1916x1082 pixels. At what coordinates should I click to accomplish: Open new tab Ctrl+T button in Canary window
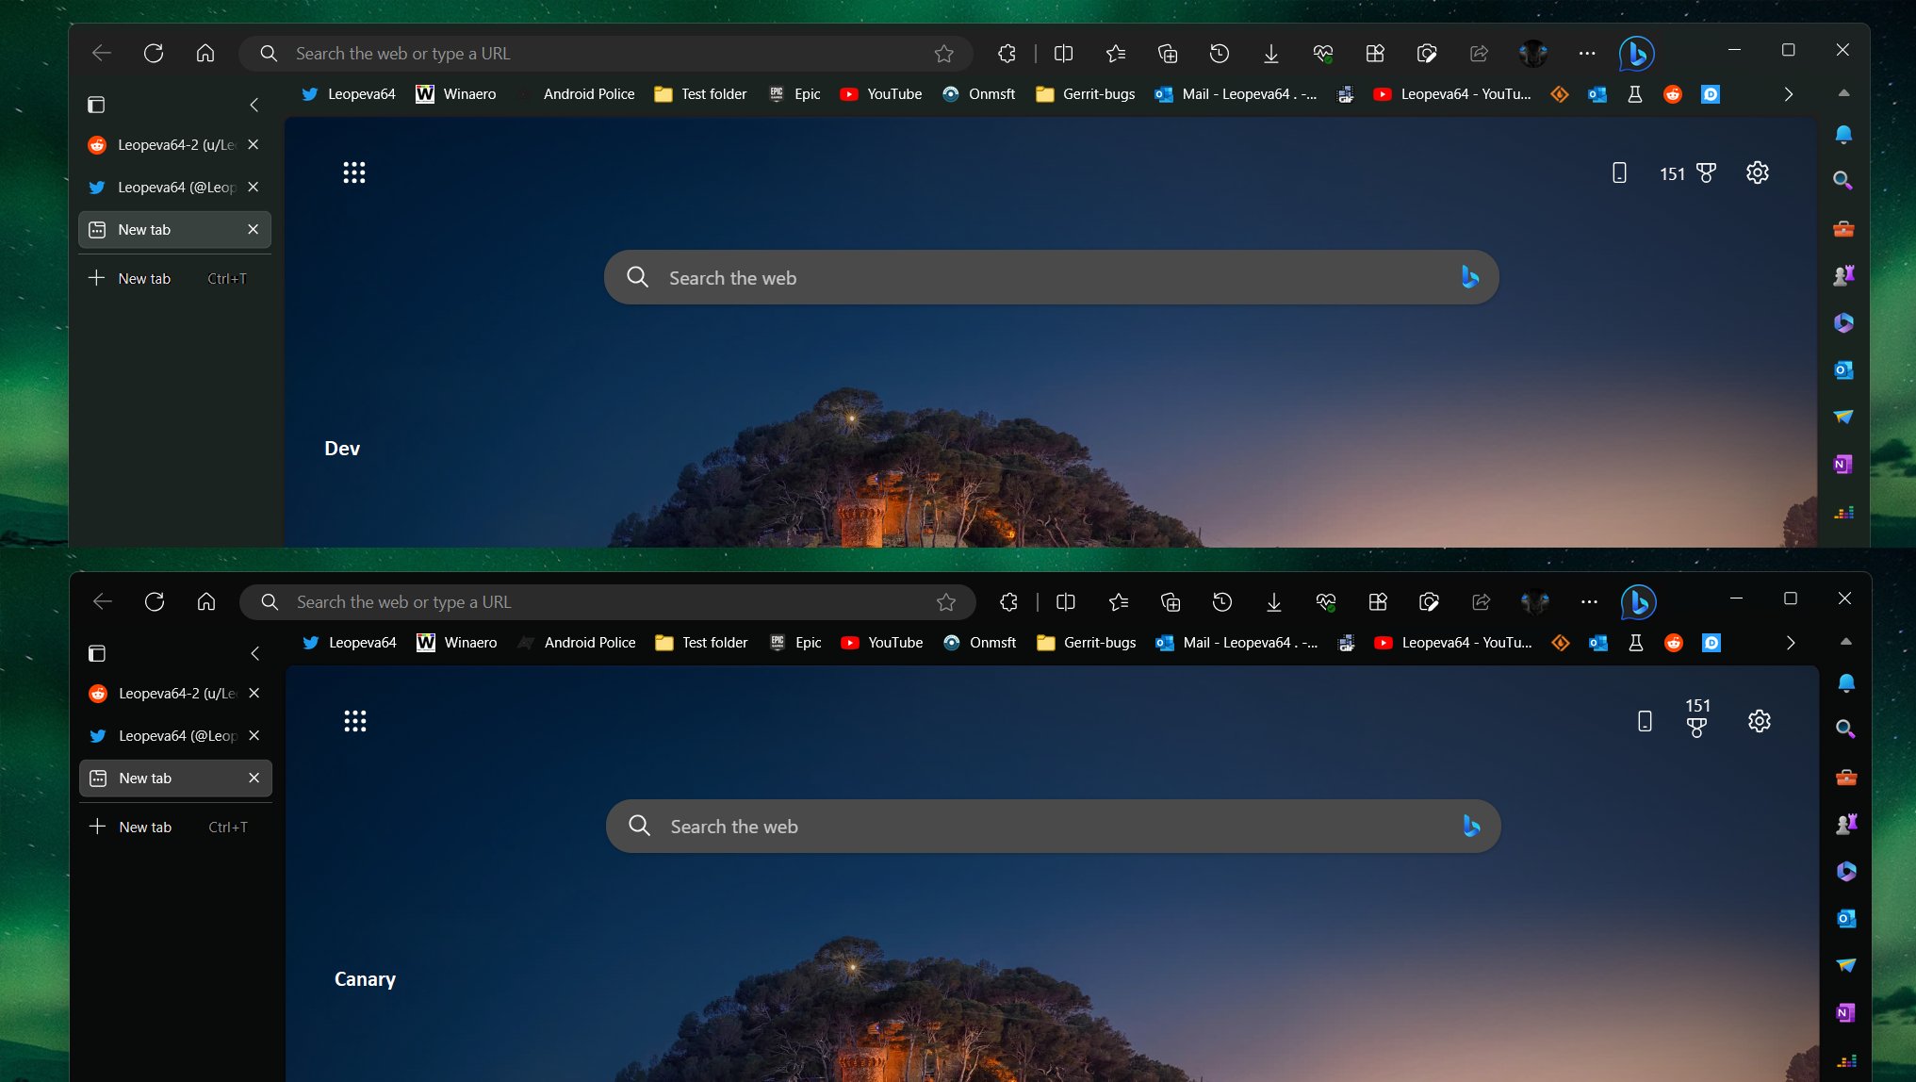tap(175, 828)
